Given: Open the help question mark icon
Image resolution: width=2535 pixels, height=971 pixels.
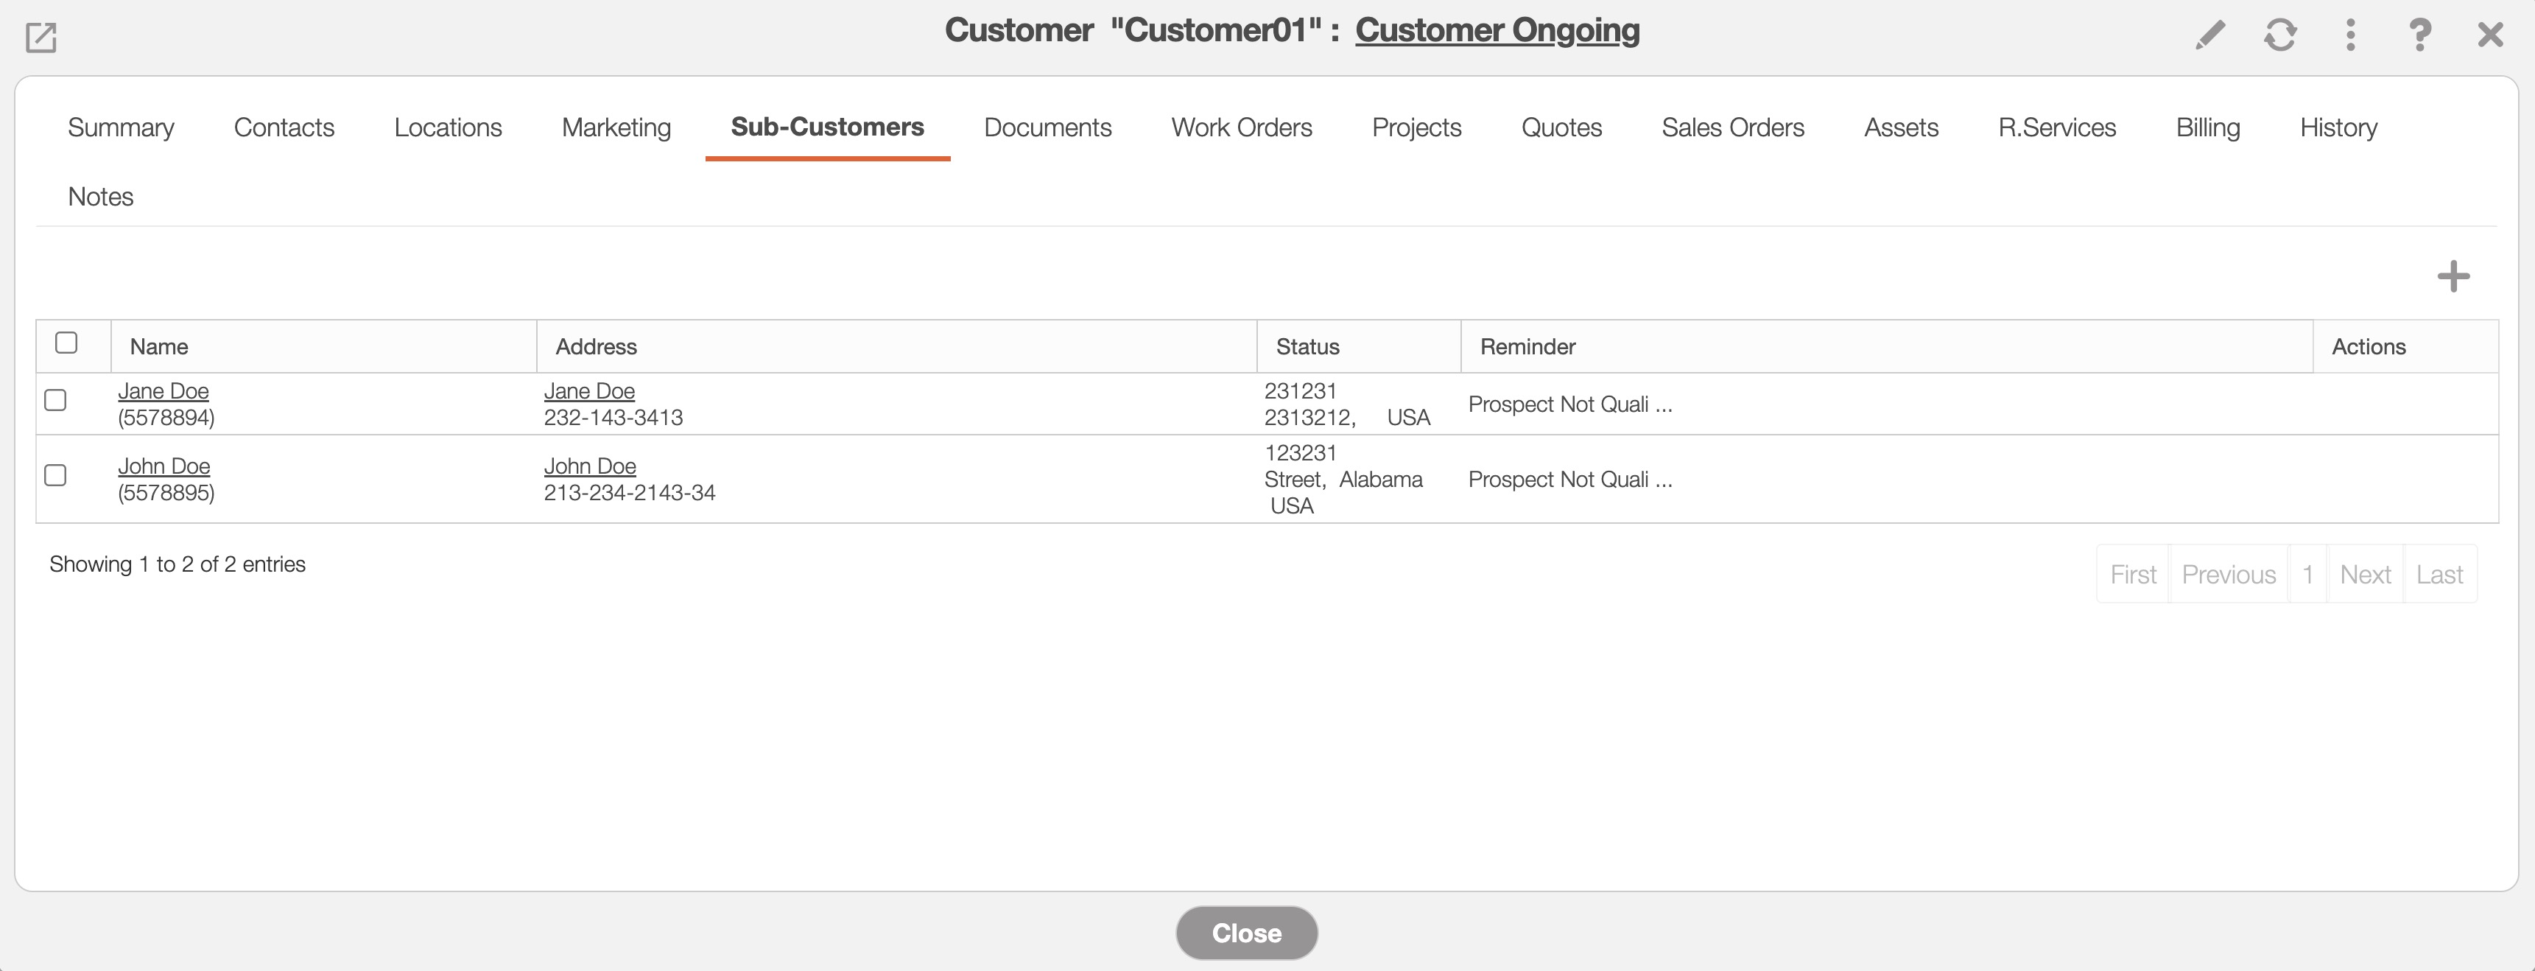Looking at the screenshot, I should (x=2420, y=35).
